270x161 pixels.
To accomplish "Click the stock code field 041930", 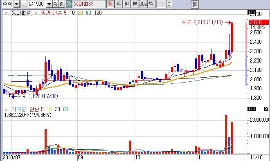I will tap(36, 4).
